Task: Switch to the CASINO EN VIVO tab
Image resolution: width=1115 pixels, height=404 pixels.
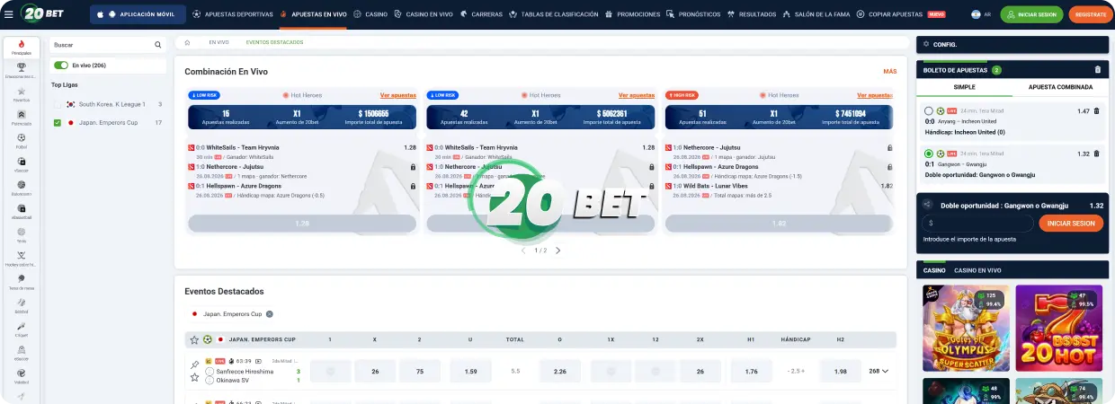Action: pos(977,270)
